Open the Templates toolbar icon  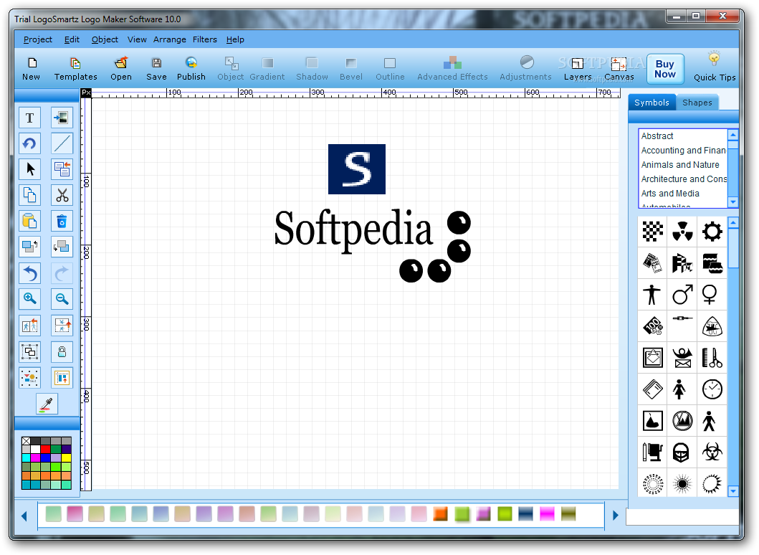(x=75, y=69)
